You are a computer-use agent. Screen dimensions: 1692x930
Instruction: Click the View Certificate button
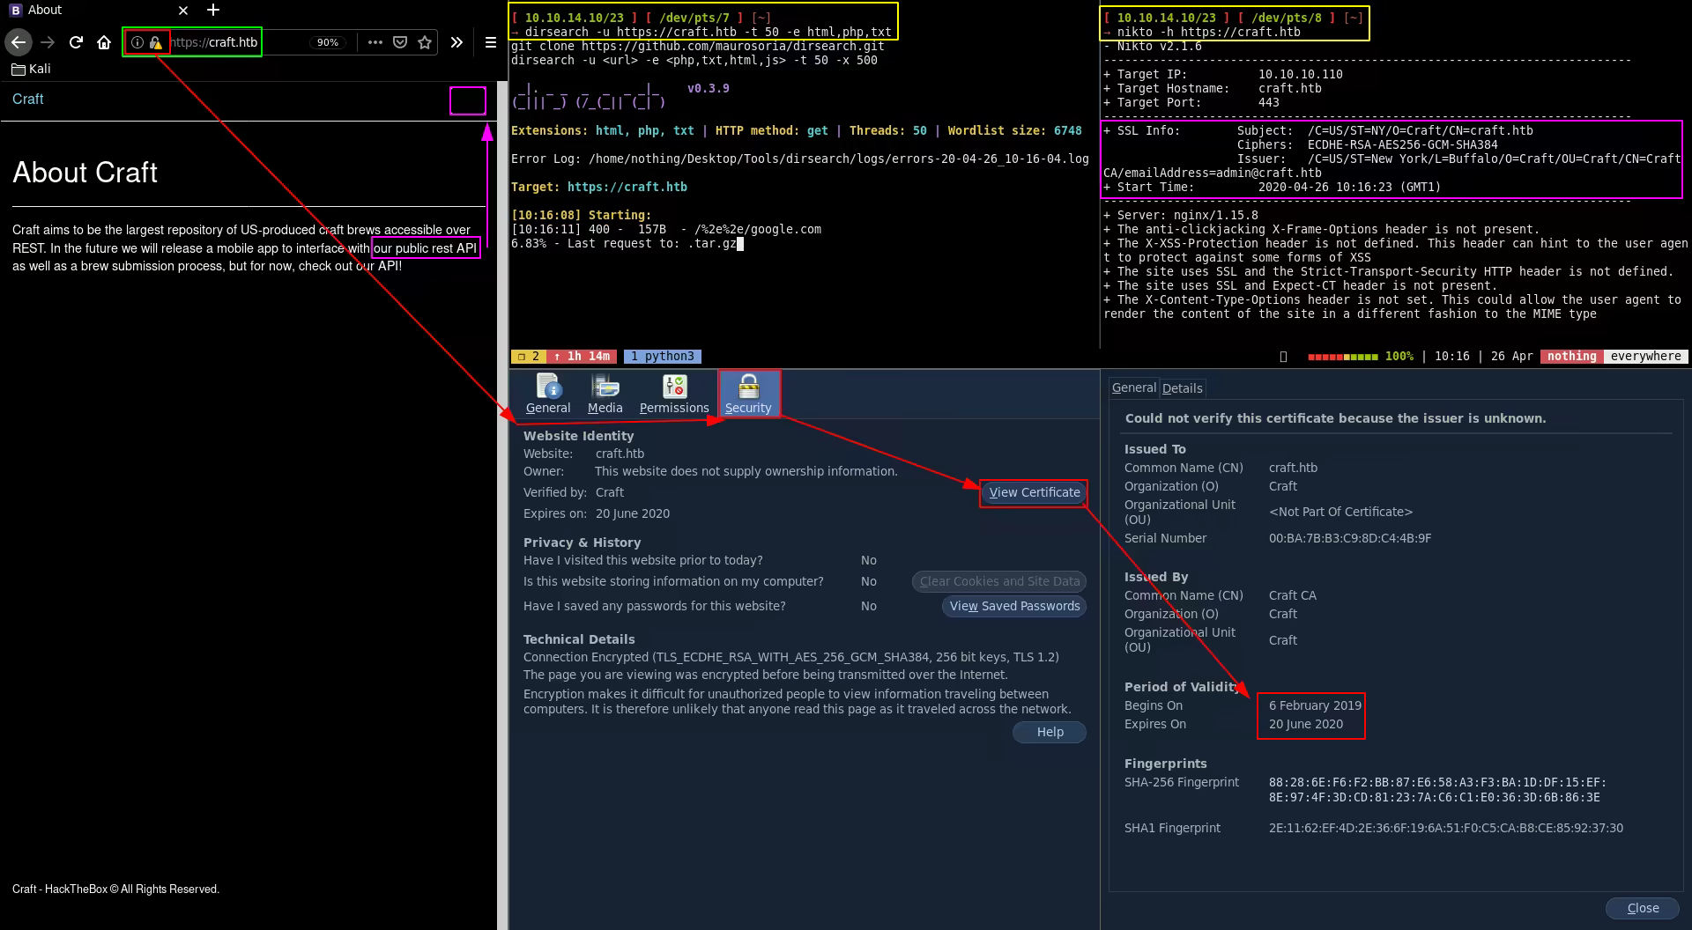click(x=1034, y=492)
